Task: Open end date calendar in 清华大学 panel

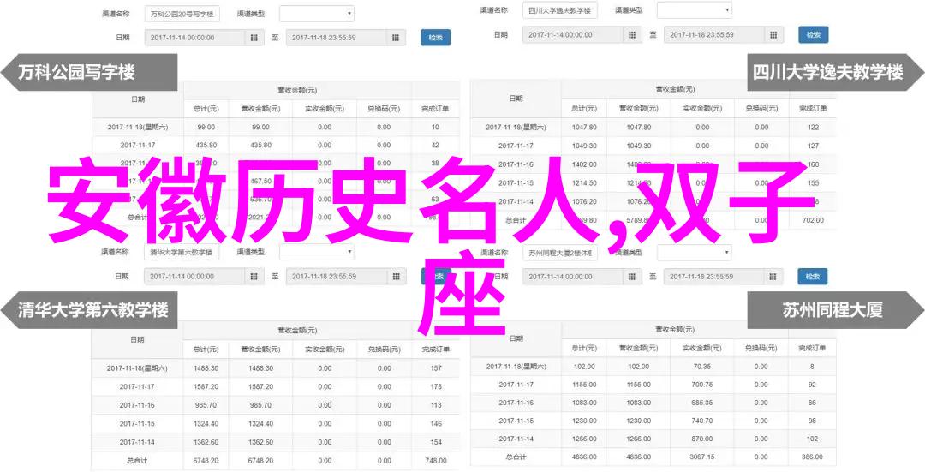Action: click(396, 277)
